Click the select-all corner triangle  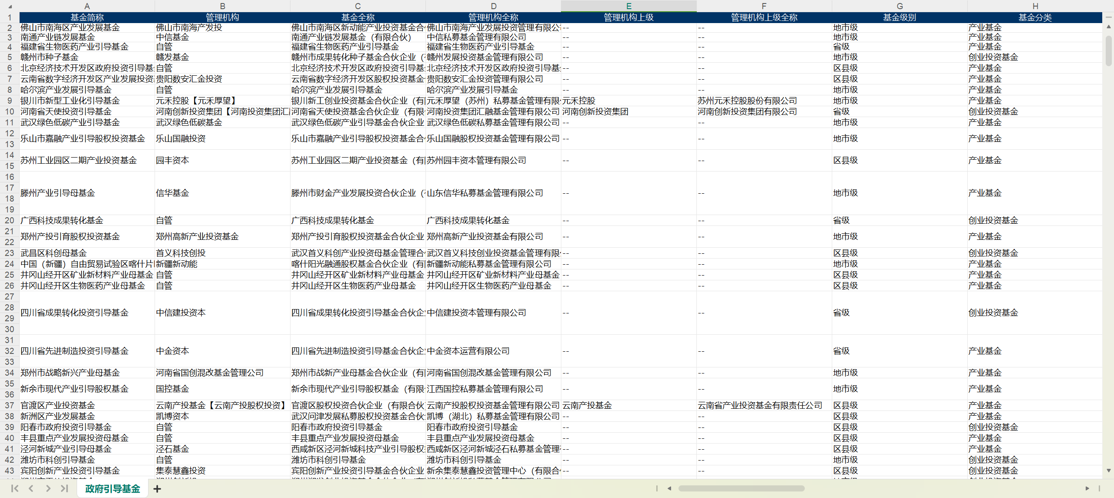tap(10, 6)
